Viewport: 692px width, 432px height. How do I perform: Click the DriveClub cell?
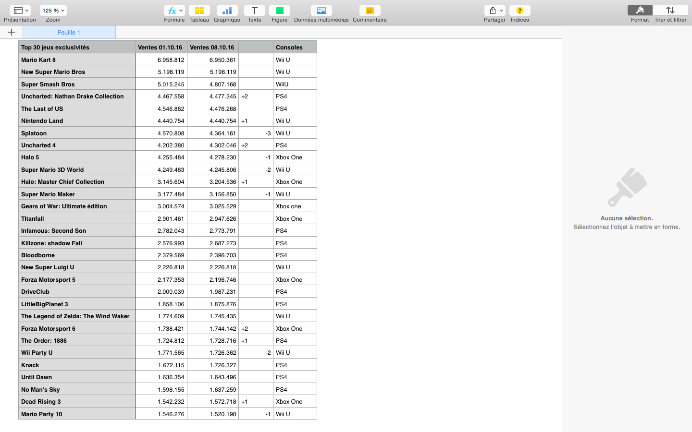coord(77,291)
